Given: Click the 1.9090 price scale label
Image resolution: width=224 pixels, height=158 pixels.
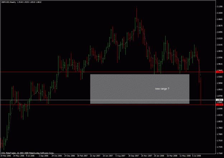Looking at the screenshot, I should 220,83.
